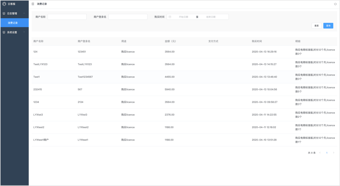
Task: Click amount cell 2376.00
Action: click(x=169, y=115)
